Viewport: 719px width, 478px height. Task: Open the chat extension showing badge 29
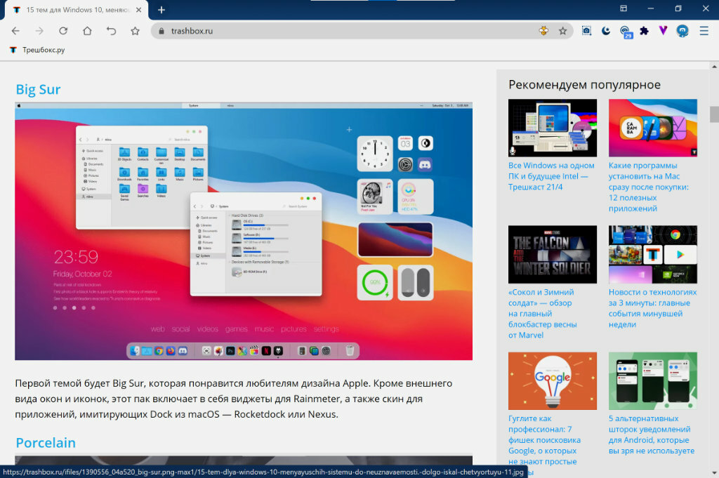click(626, 32)
